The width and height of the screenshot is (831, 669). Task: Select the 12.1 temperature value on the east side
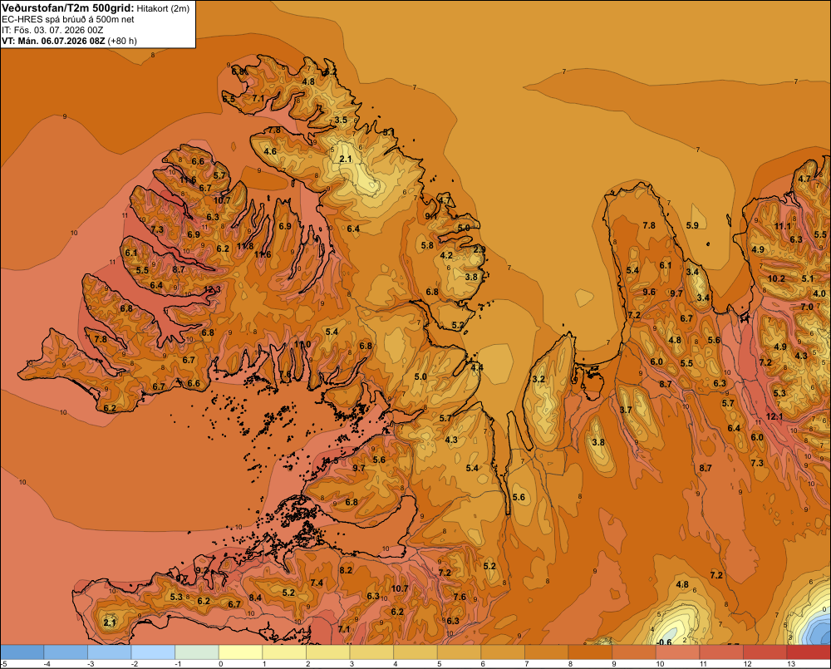click(x=774, y=416)
